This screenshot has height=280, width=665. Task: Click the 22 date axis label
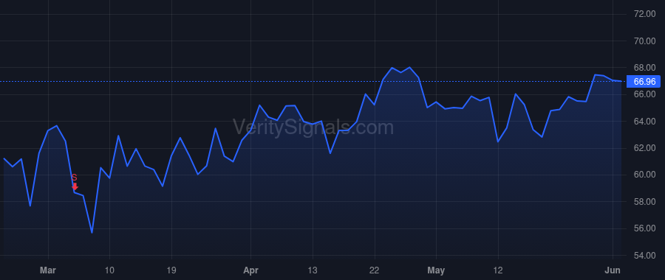click(374, 270)
